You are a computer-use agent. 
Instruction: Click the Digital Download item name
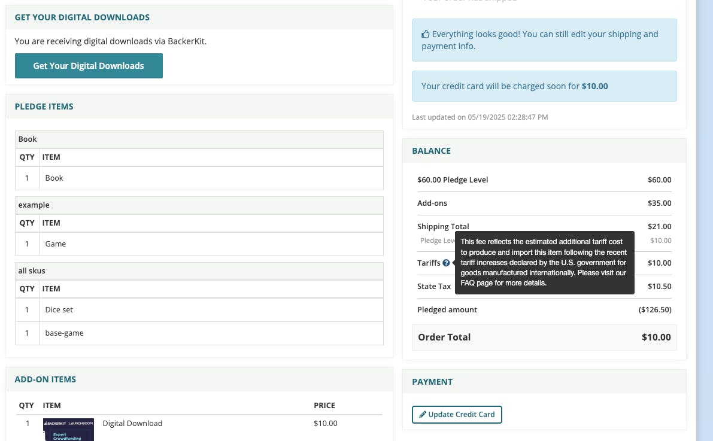[x=132, y=424]
